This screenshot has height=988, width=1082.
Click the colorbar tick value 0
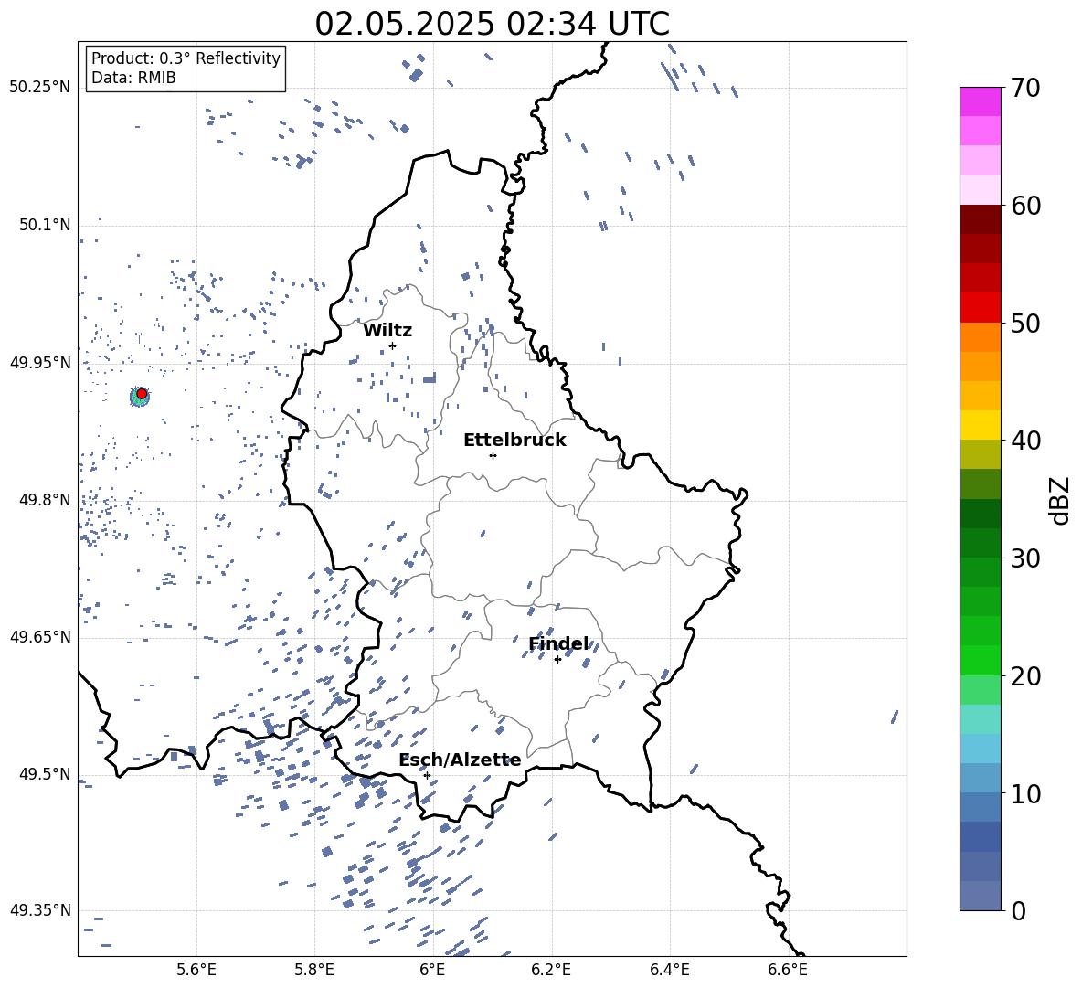1018,910
